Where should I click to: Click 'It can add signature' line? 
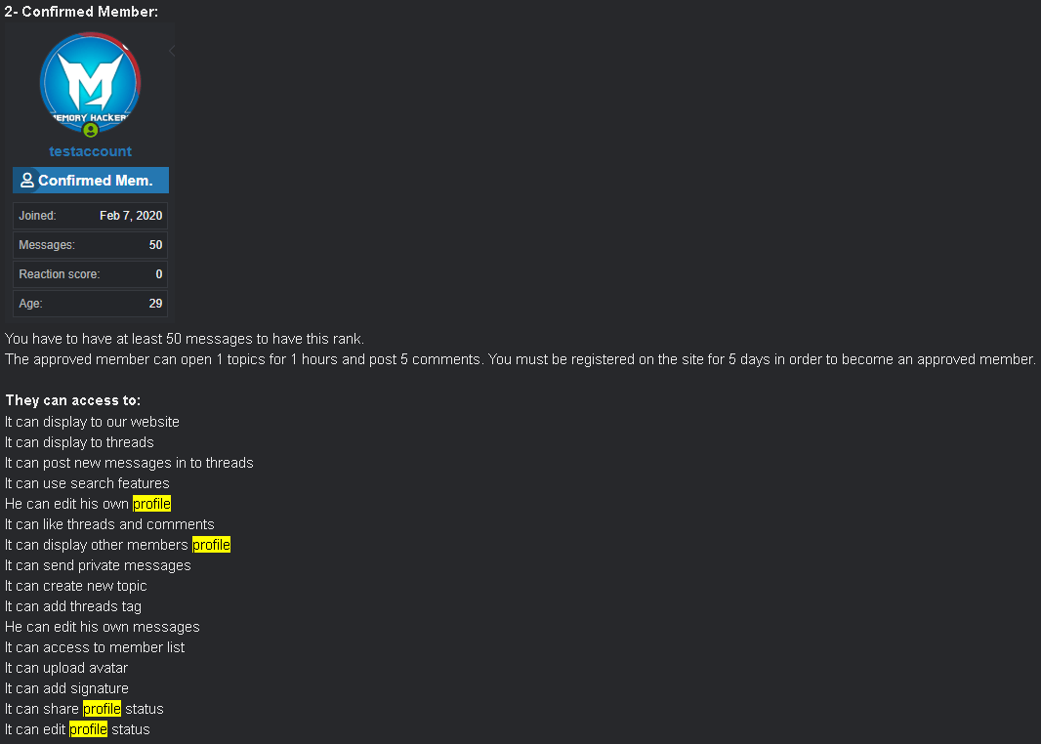coord(66,688)
